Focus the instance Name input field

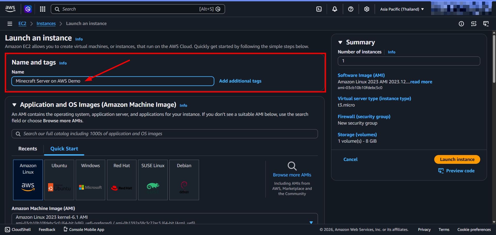click(113, 81)
